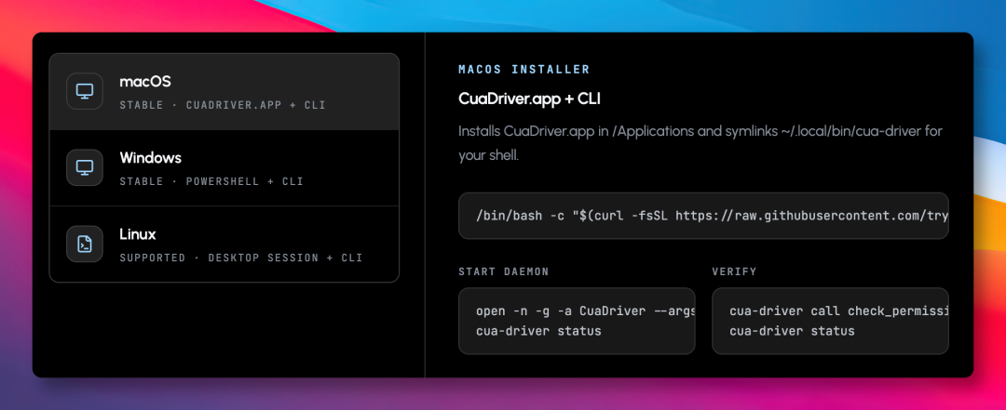Screen dimensions: 1006x410
Task: Click the STABLE · POWERSHELL + CLI subtitle
Action: pyautogui.click(x=211, y=181)
